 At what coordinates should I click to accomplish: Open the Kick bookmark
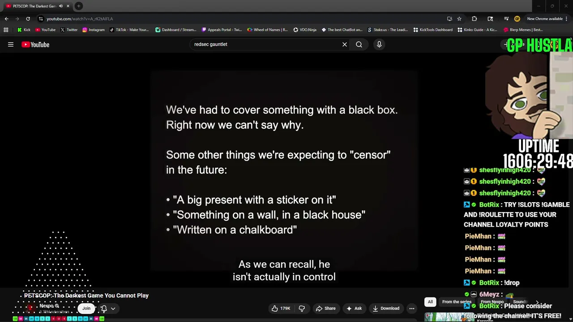coord(24,30)
